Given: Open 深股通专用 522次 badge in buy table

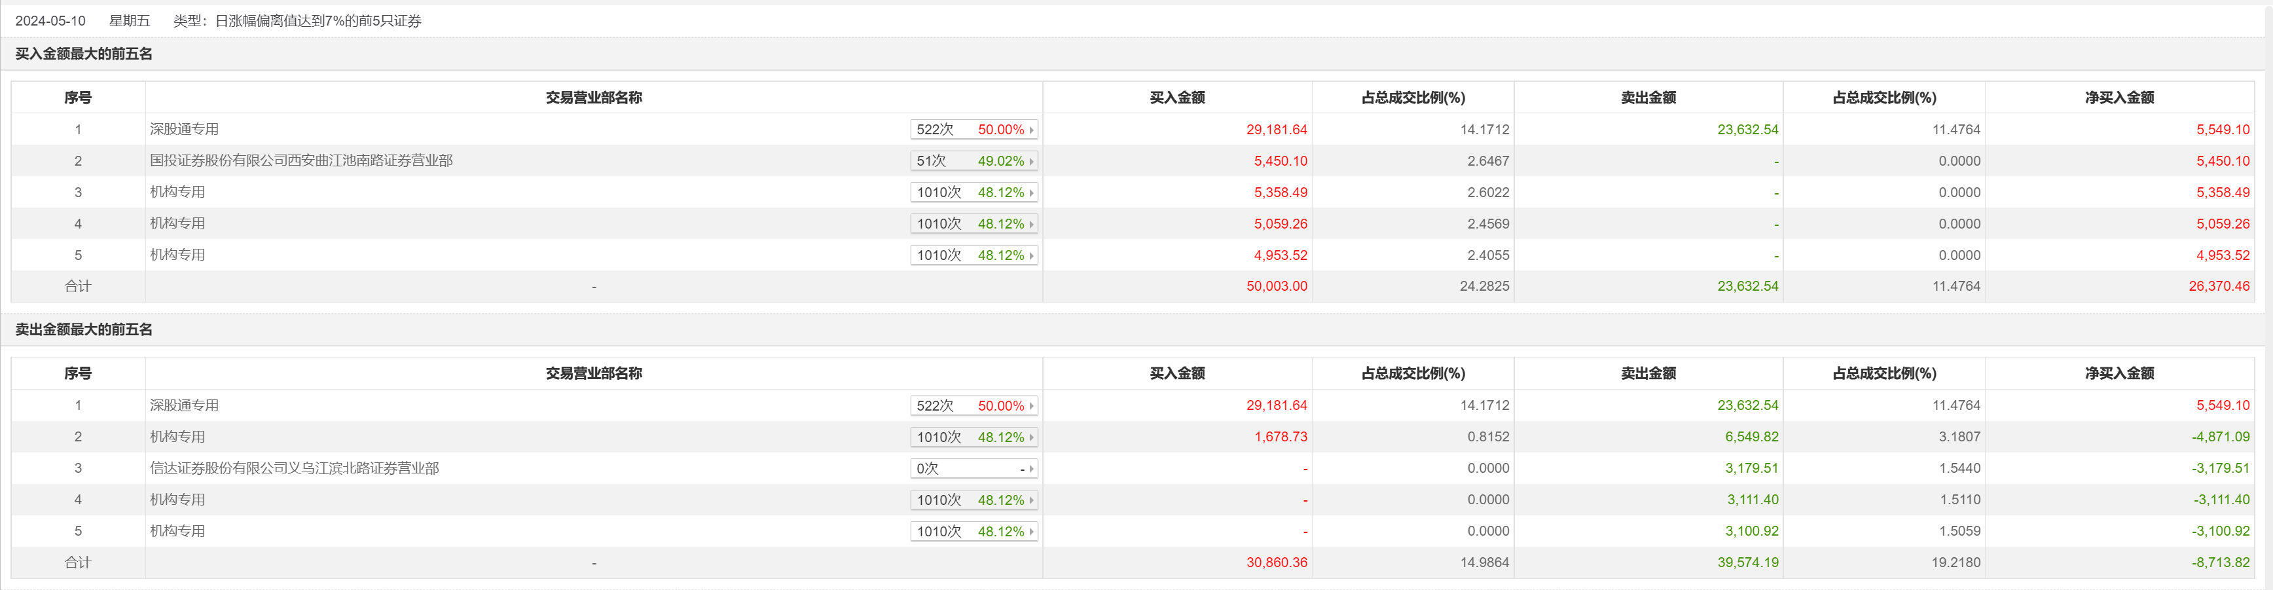Looking at the screenshot, I should (x=973, y=130).
